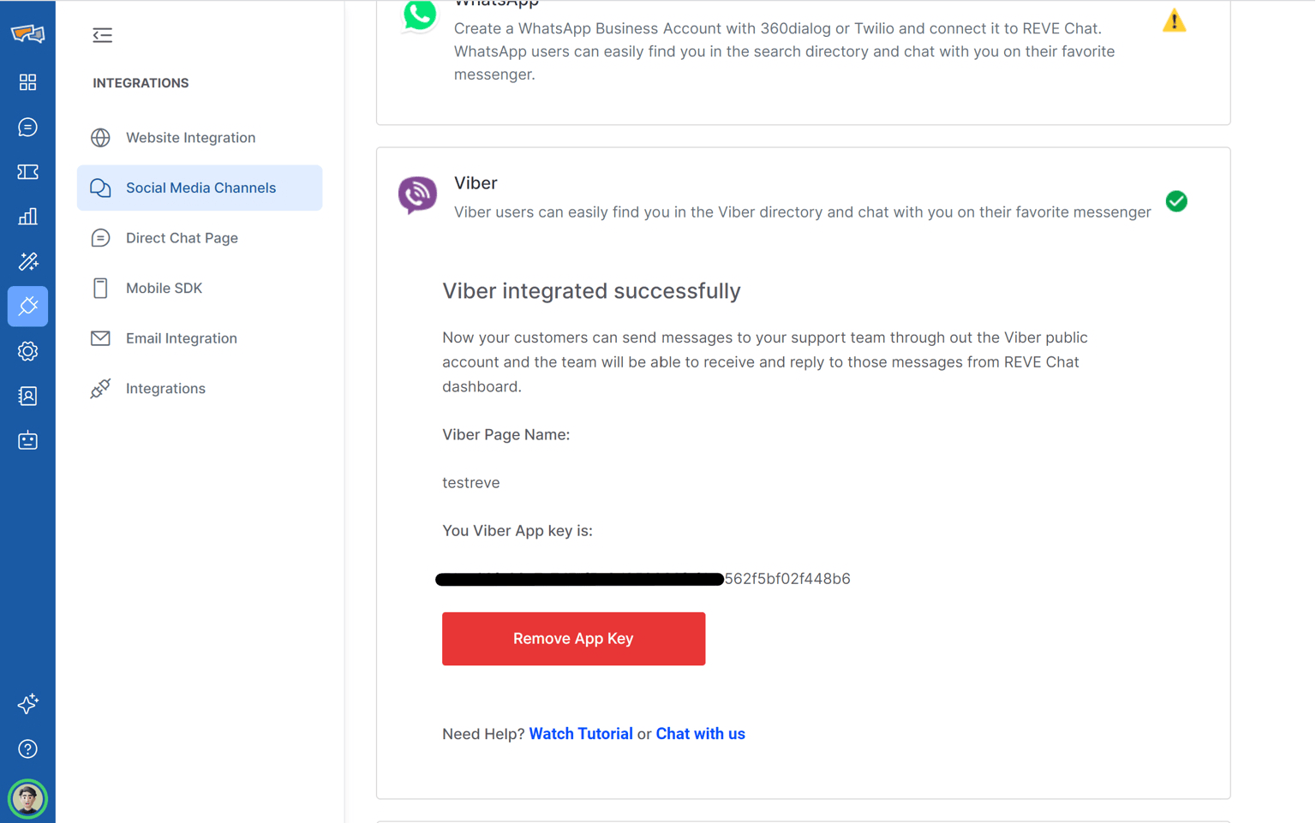The image size is (1316, 823).
Task: Open the settings gear icon
Action: [27, 351]
